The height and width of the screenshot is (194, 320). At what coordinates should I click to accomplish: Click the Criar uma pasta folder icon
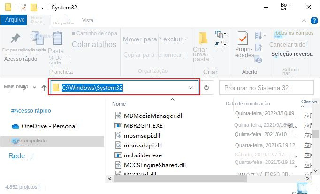pyautogui.click(x=203, y=38)
